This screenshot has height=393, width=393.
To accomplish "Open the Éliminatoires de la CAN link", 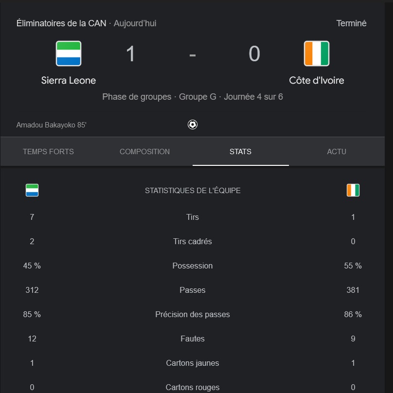I will [61, 23].
